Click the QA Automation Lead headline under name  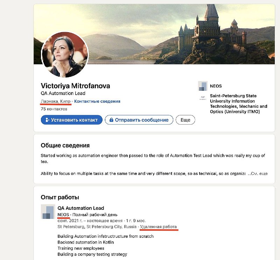point(63,93)
